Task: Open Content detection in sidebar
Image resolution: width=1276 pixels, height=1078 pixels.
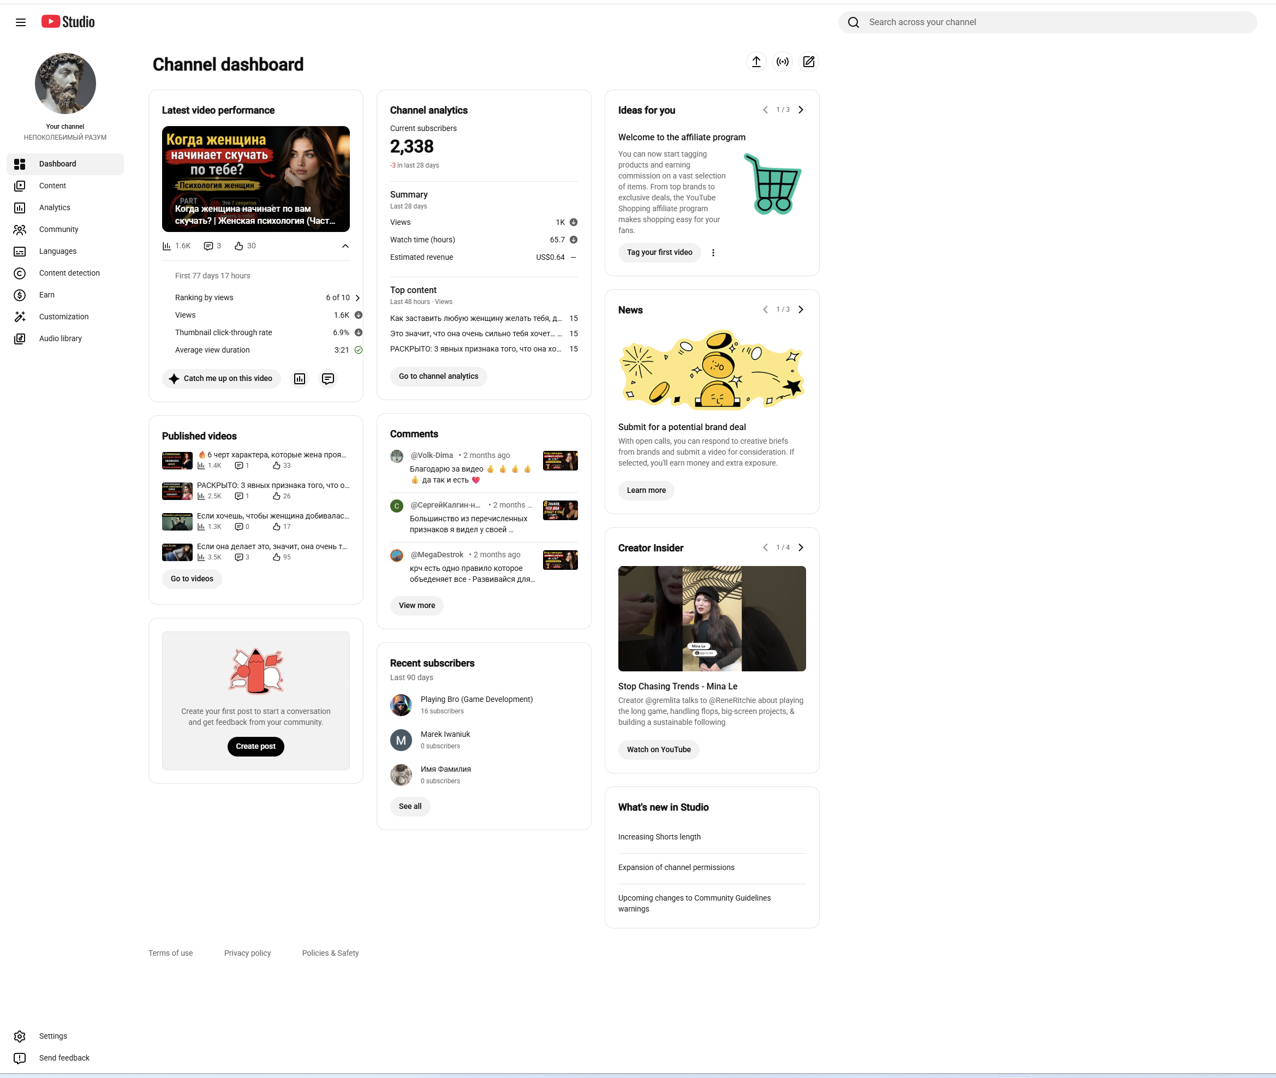Action: 65,273
